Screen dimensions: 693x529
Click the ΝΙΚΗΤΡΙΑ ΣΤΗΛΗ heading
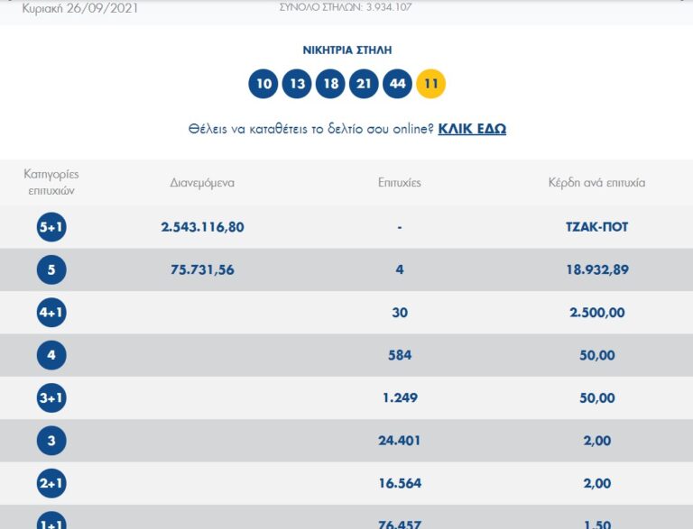click(347, 50)
